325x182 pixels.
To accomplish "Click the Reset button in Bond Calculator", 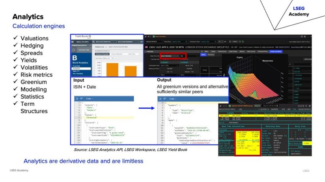I will (x=235, y=42).
